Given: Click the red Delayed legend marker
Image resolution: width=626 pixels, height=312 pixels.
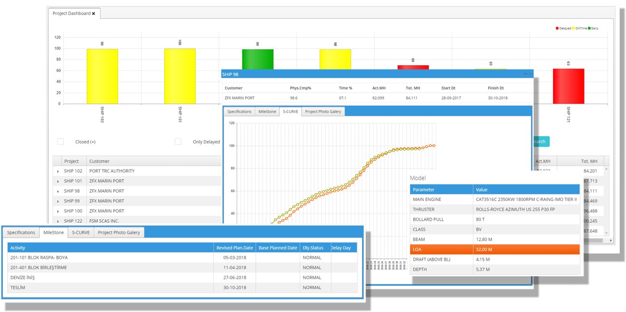Looking at the screenshot, I should click(x=557, y=28).
